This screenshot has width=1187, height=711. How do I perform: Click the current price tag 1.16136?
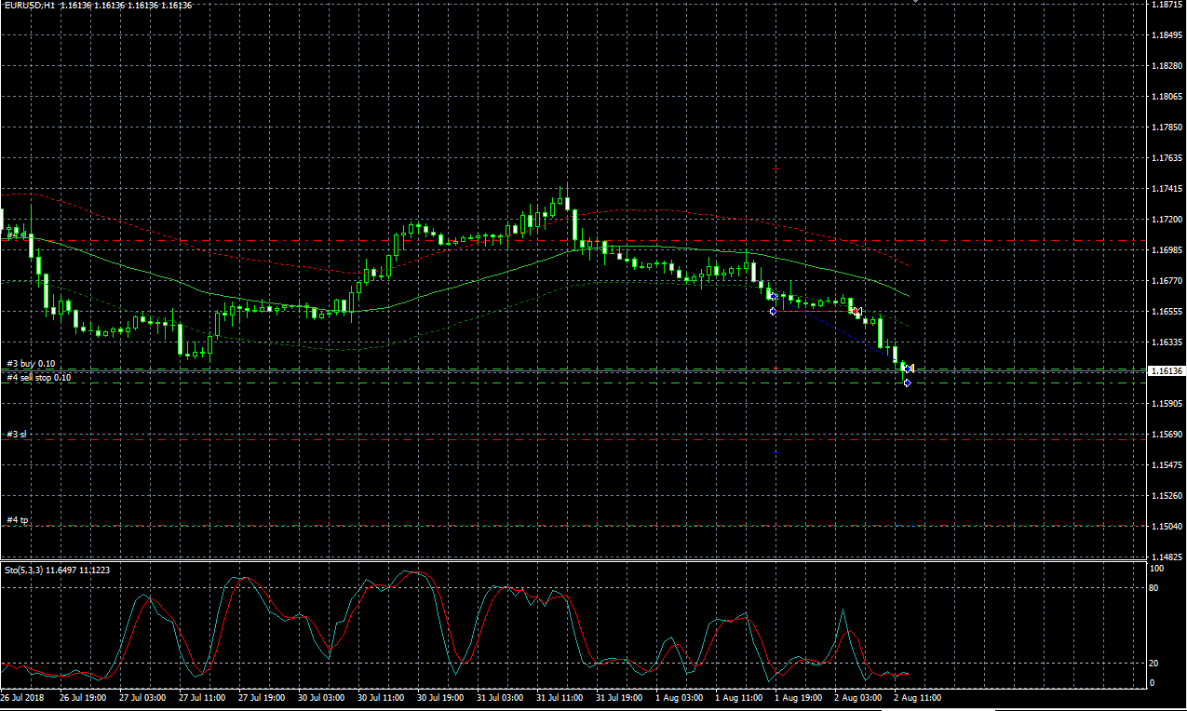tap(1167, 371)
